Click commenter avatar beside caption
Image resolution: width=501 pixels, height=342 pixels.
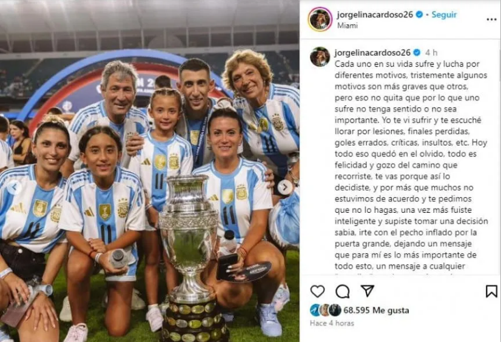320,57
